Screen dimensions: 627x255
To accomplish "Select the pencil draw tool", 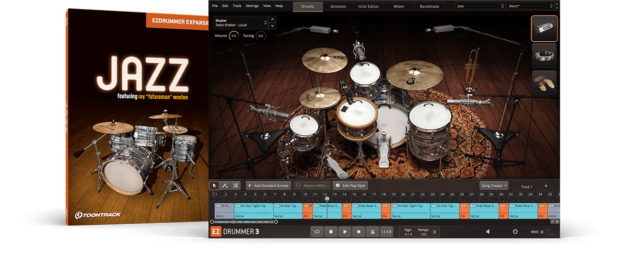I will 225,186.
